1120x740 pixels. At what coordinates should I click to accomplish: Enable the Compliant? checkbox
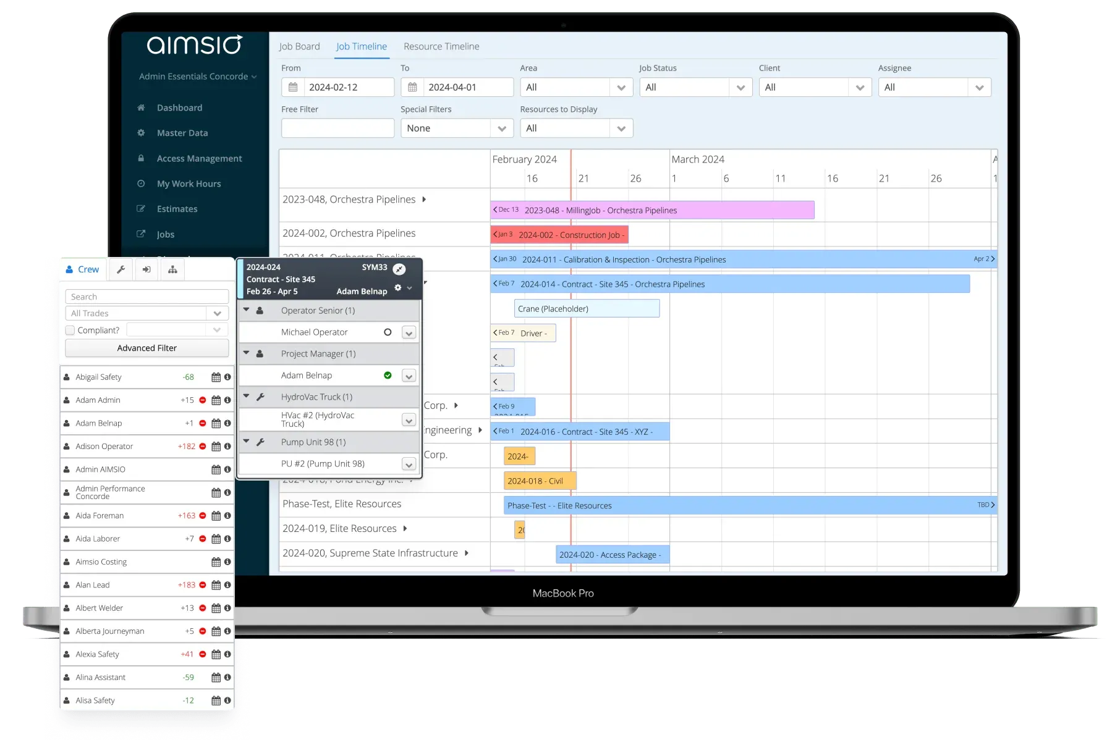(x=70, y=330)
